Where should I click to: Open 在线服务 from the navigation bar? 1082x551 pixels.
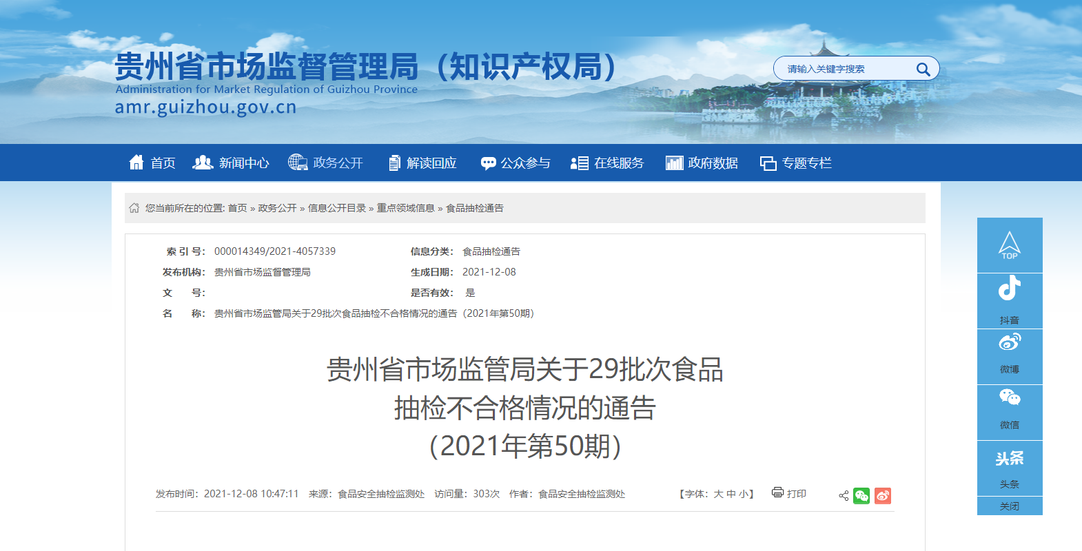coord(607,163)
